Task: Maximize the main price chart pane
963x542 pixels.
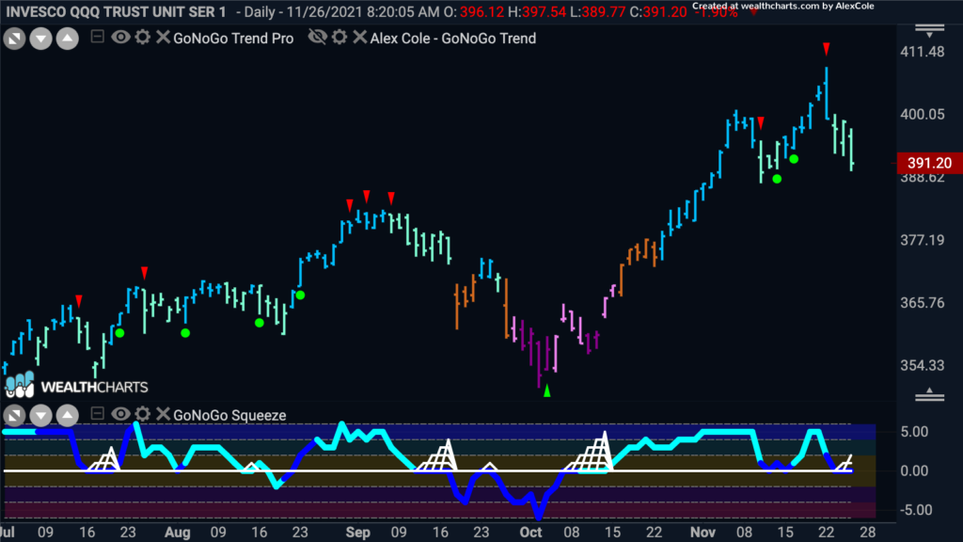Action: tap(15, 39)
